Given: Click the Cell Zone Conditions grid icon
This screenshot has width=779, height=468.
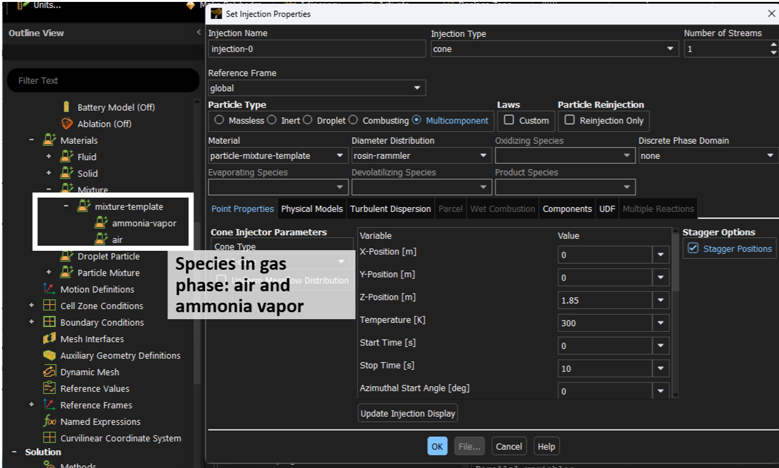Looking at the screenshot, I should pos(49,305).
